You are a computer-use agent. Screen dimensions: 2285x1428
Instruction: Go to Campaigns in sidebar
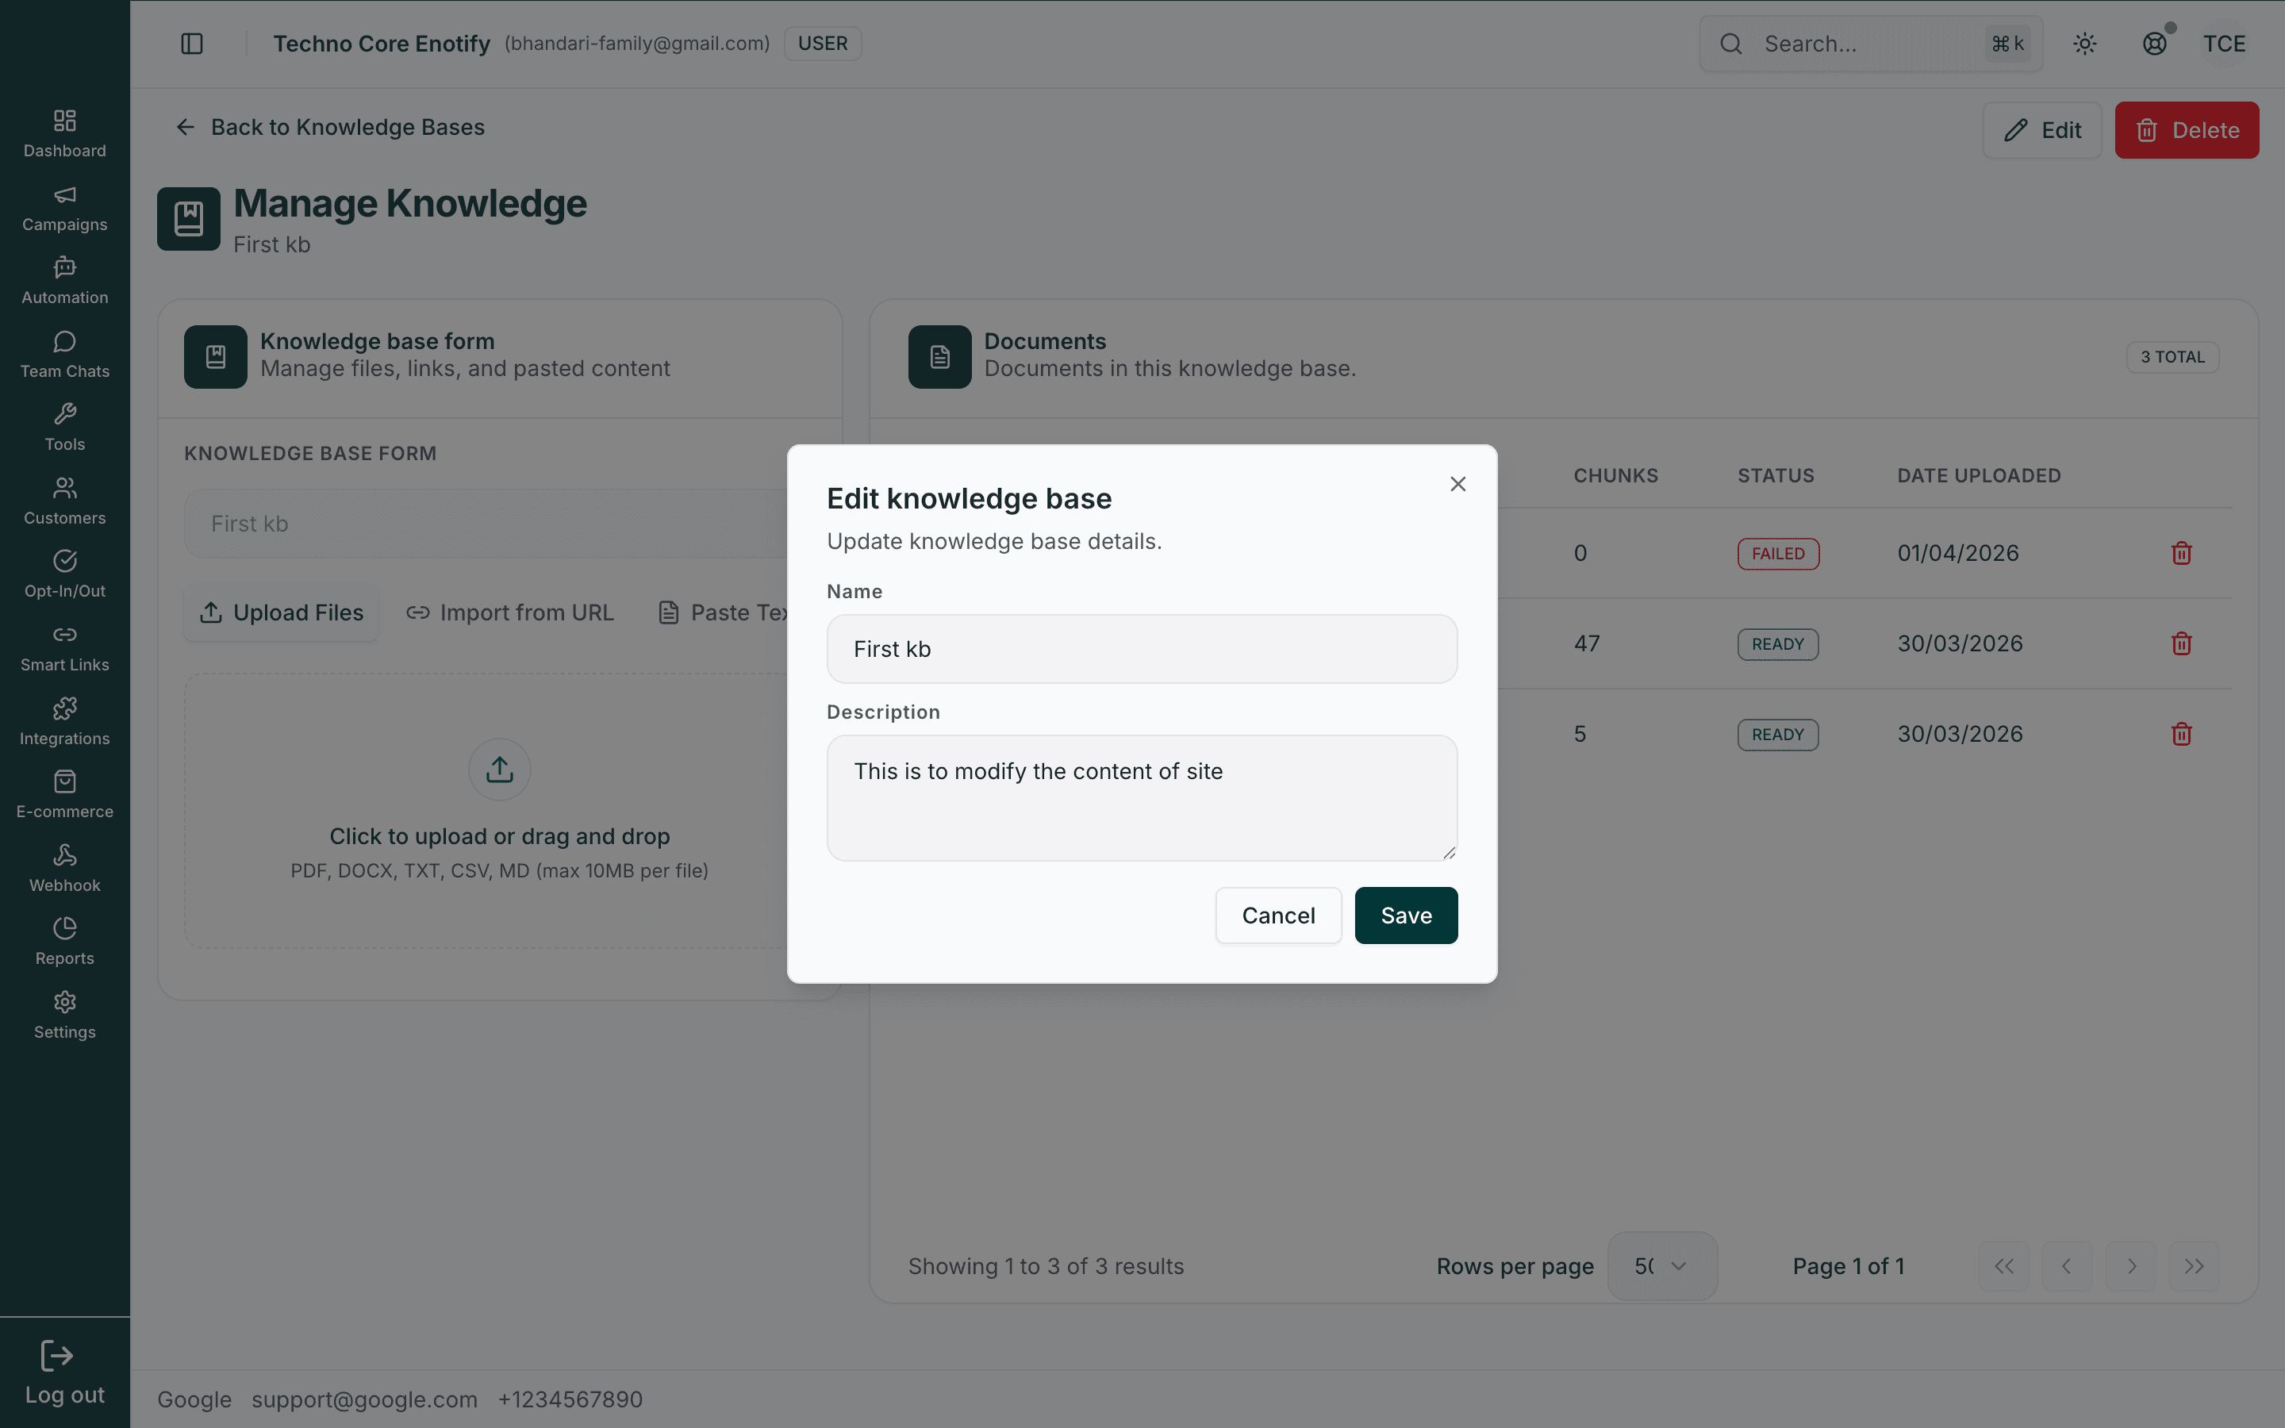pyautogui.click(x=64, y=207)
